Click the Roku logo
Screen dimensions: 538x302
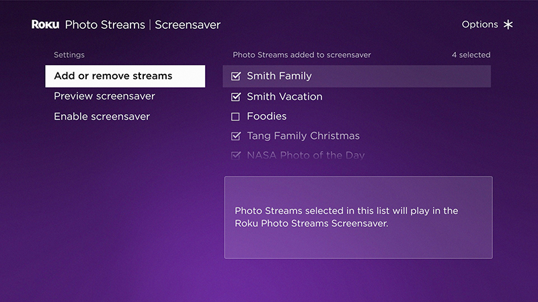[45, 25]
